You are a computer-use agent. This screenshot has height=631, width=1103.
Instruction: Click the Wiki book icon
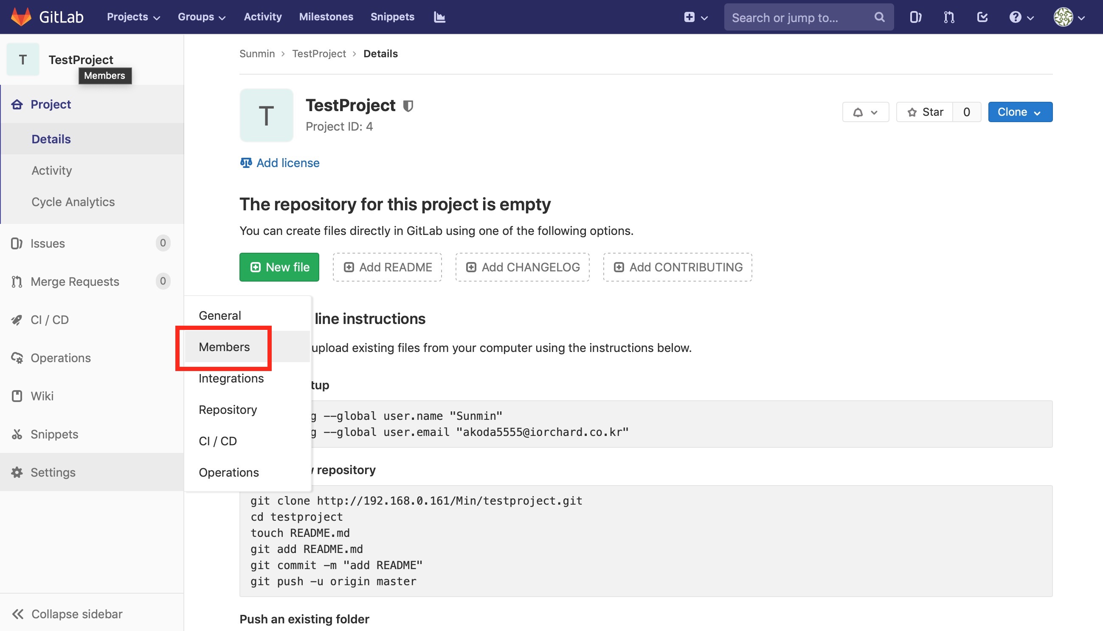pyautogui.click(x=17, y=396)
